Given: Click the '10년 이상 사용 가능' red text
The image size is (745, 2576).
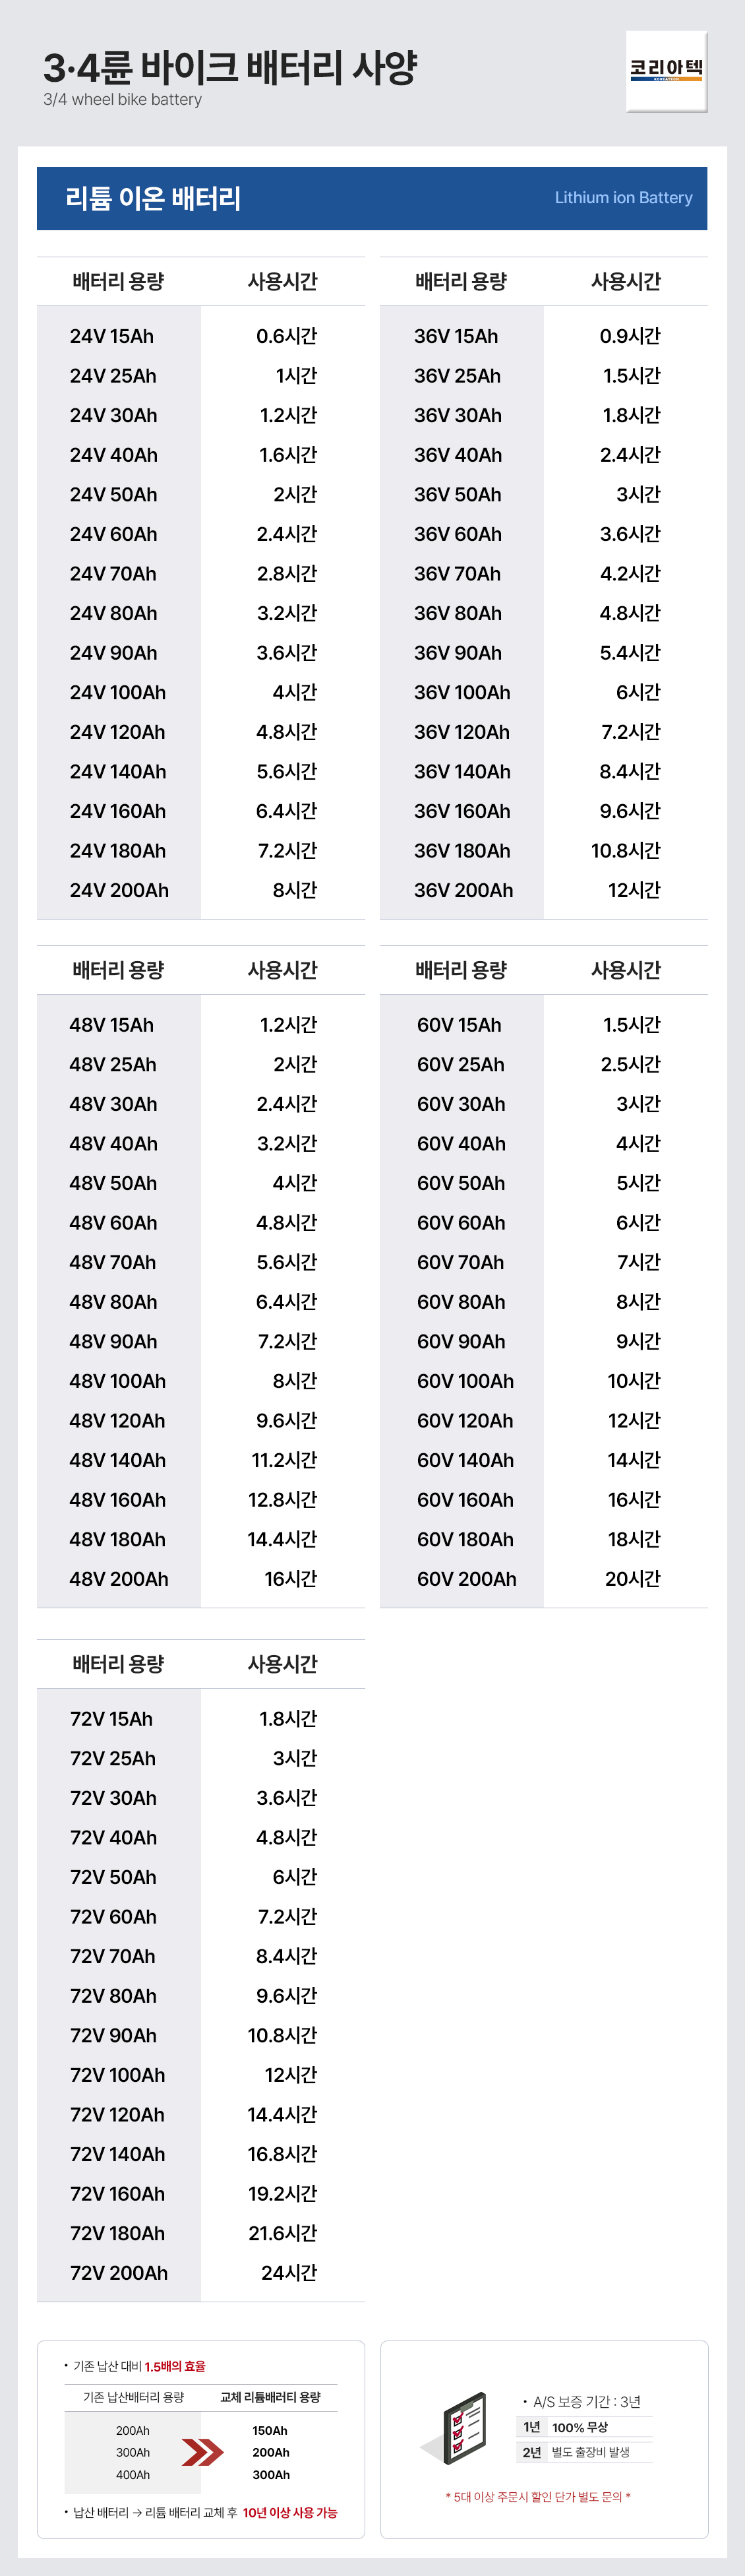Looking at the screenshot, I should tap(290, 2512).
